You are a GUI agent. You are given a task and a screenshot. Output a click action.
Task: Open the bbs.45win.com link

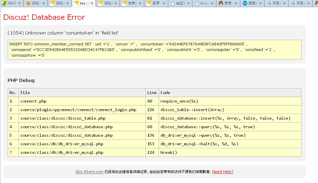pos(90,172)
